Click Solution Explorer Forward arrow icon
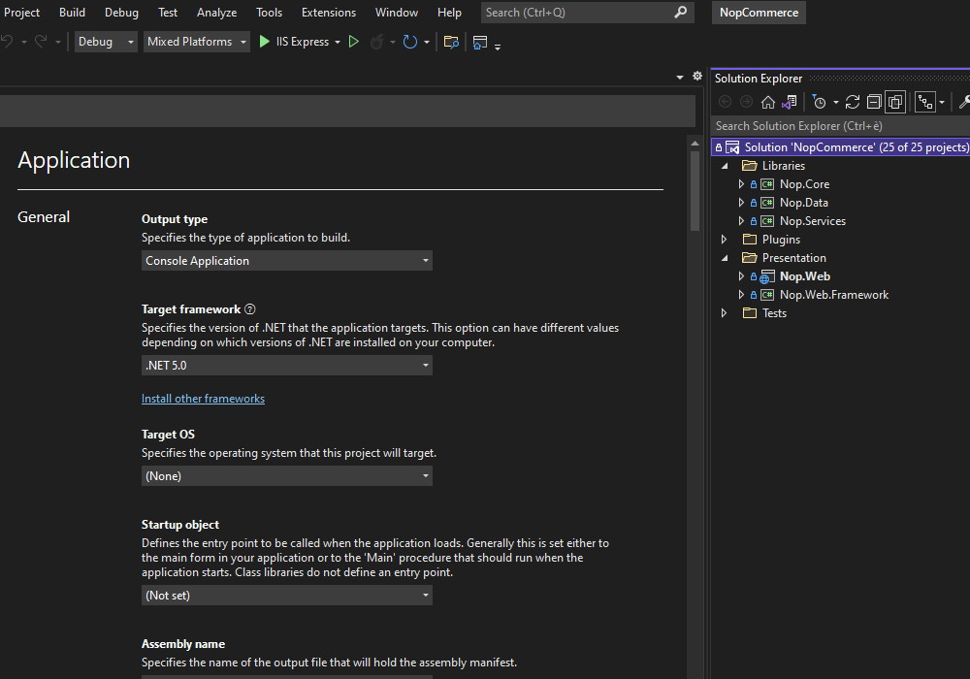 click(746, 102)
